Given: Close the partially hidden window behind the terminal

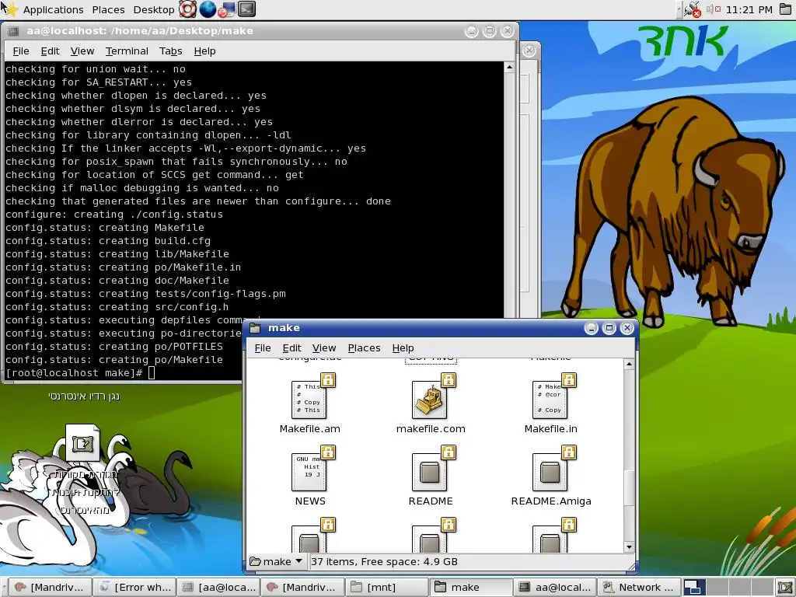Looking at the screenshot, I should [x=529, y=51].
